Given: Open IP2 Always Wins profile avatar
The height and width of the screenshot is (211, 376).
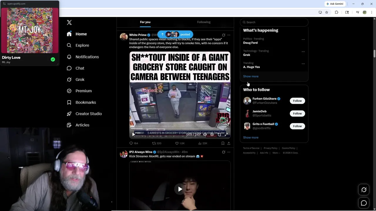Looking at the screenshot, I should (x=124, y=154).
